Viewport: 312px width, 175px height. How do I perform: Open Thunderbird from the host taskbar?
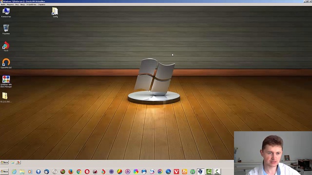[47, 172]
